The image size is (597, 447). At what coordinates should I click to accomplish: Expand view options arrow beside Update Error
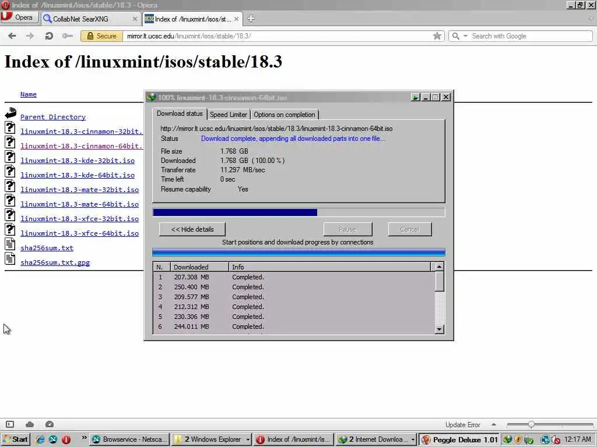pyautogui.click(x=494, y=424)
